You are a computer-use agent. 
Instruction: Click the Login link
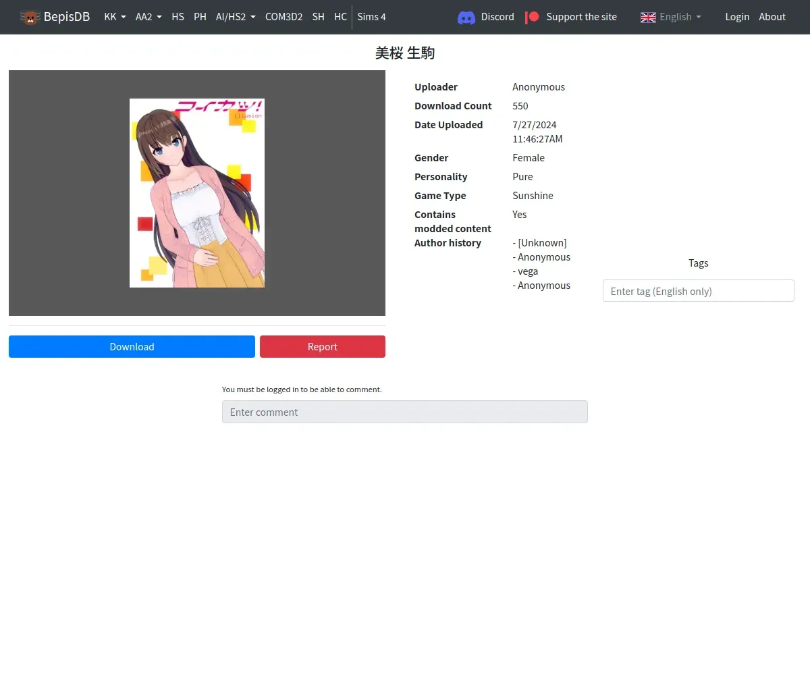click(737, 17)
